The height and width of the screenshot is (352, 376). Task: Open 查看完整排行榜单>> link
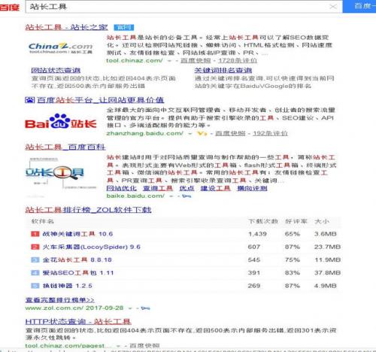tap(59, 300)
